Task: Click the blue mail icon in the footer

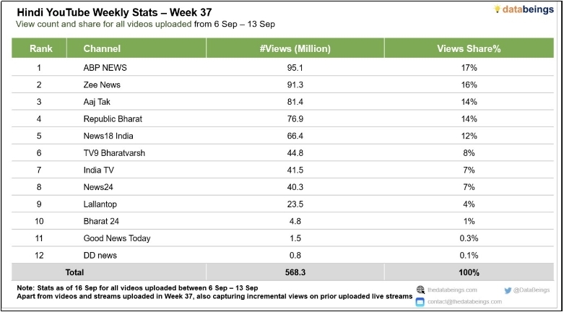Action: tap(420, 302)
